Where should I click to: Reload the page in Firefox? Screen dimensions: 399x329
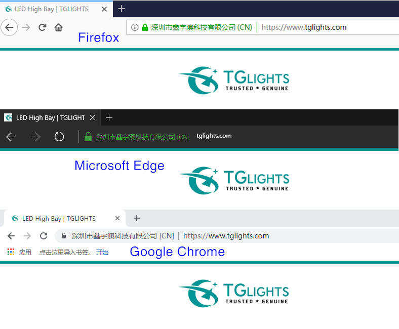42,27
